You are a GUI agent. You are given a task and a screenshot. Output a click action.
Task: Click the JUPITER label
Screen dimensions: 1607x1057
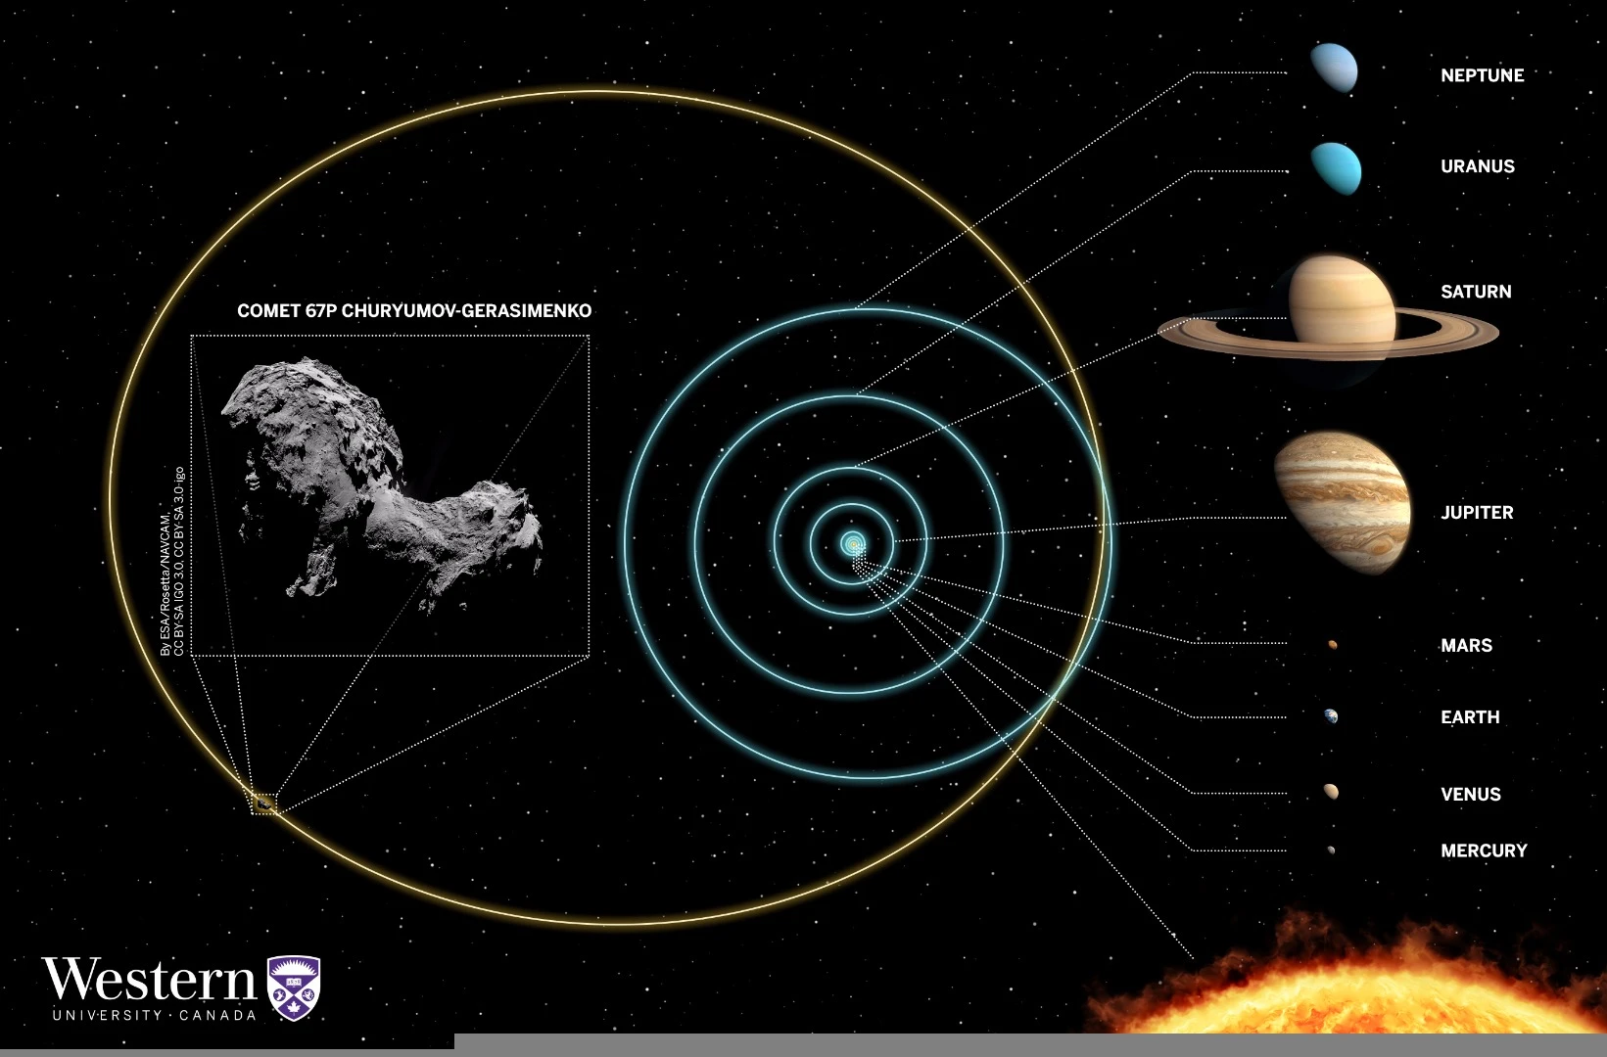pos(1477,513)
